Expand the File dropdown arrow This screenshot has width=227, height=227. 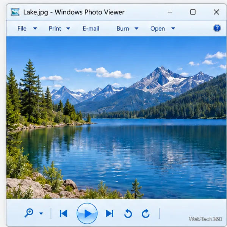35,28
